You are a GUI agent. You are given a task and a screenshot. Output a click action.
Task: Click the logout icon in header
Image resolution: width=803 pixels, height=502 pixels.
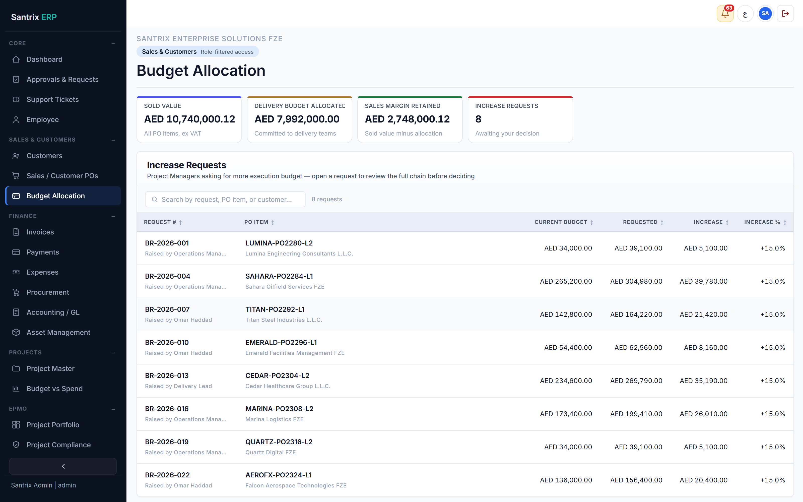[785, 14]
